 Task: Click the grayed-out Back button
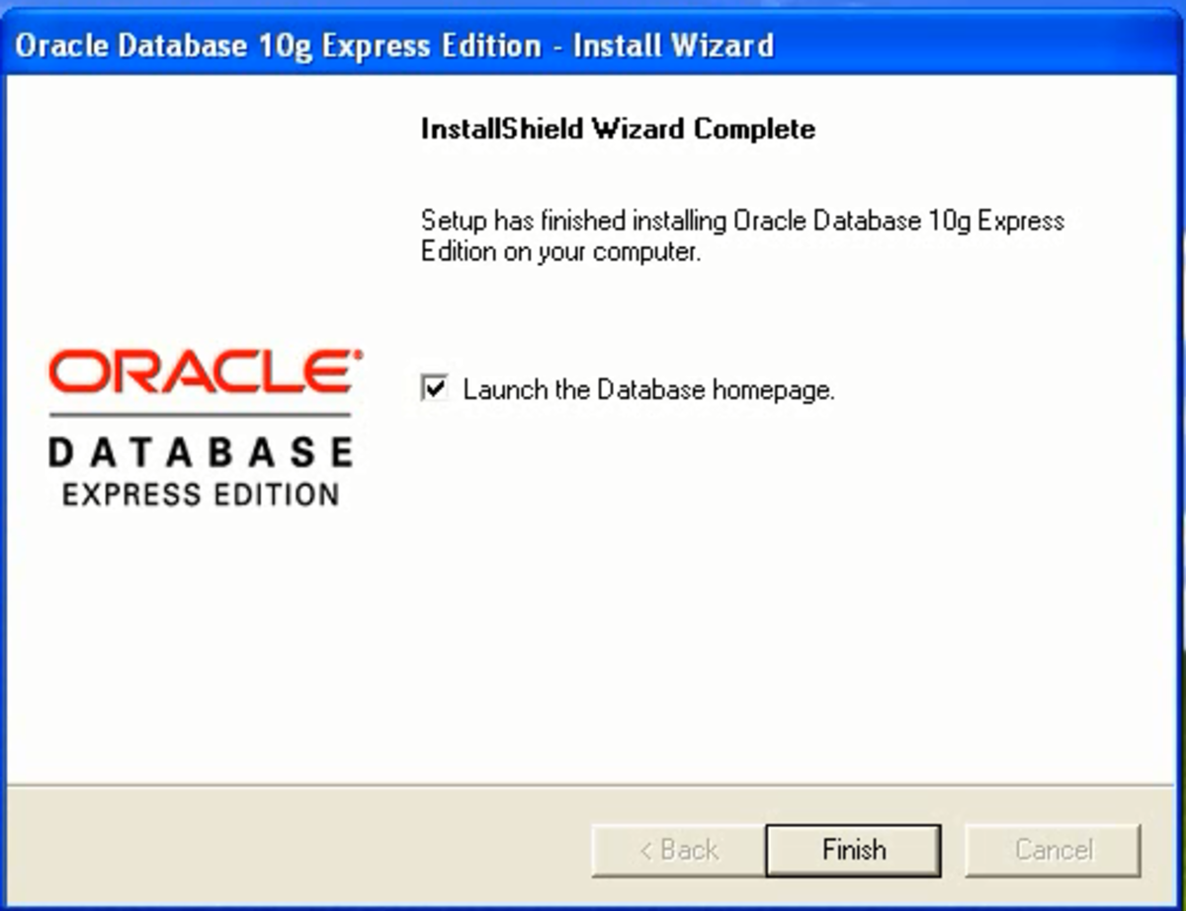coord(678,850)
